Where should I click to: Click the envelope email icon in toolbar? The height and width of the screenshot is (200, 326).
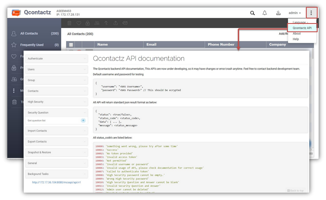coord(125,23)
